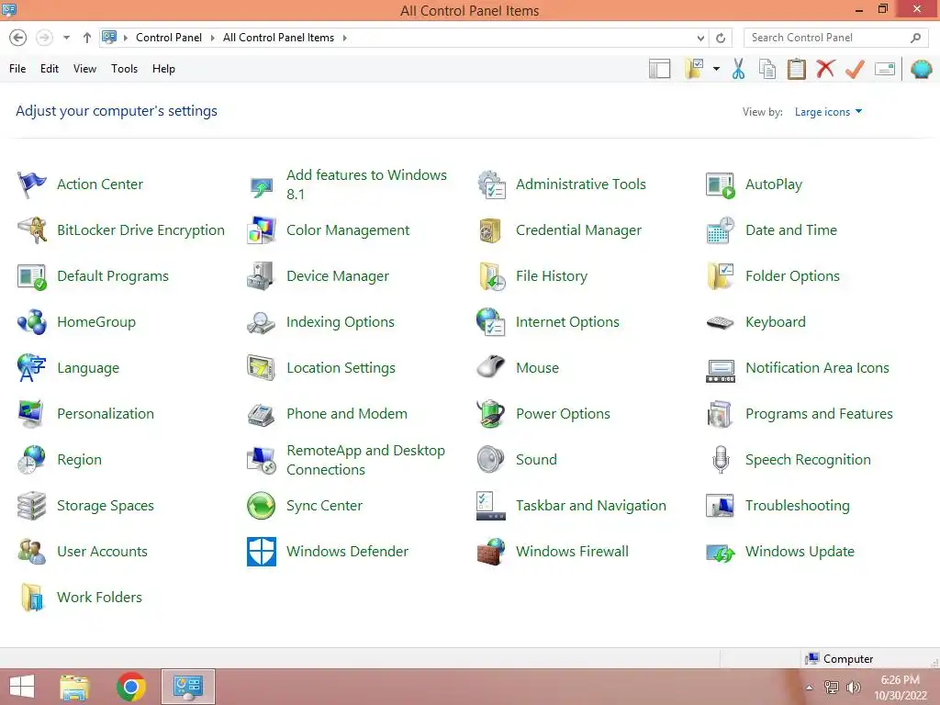Screen dimensions: 940x705
Task: Expand the chevron after Control Panel breadcrumb
Action: point(212,38)
